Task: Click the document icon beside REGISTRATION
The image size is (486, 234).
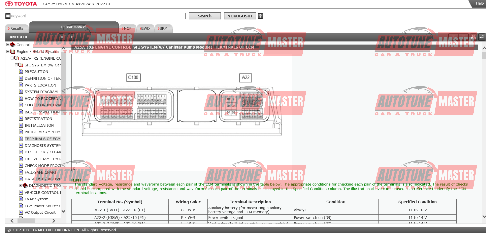Action: (x=21, y=119)
